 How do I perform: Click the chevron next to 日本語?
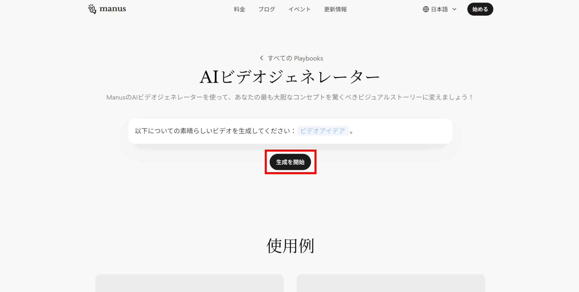click(x=454, y=9)
